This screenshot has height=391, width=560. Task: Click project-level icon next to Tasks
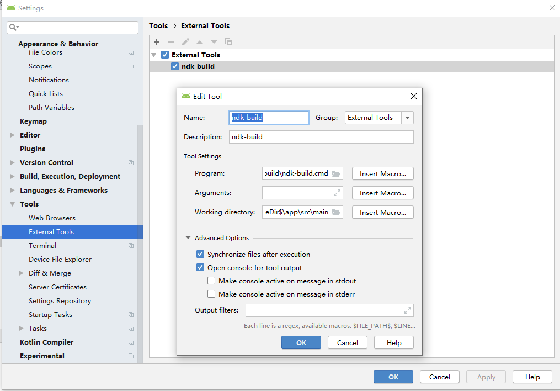click(x=131, y=329)
